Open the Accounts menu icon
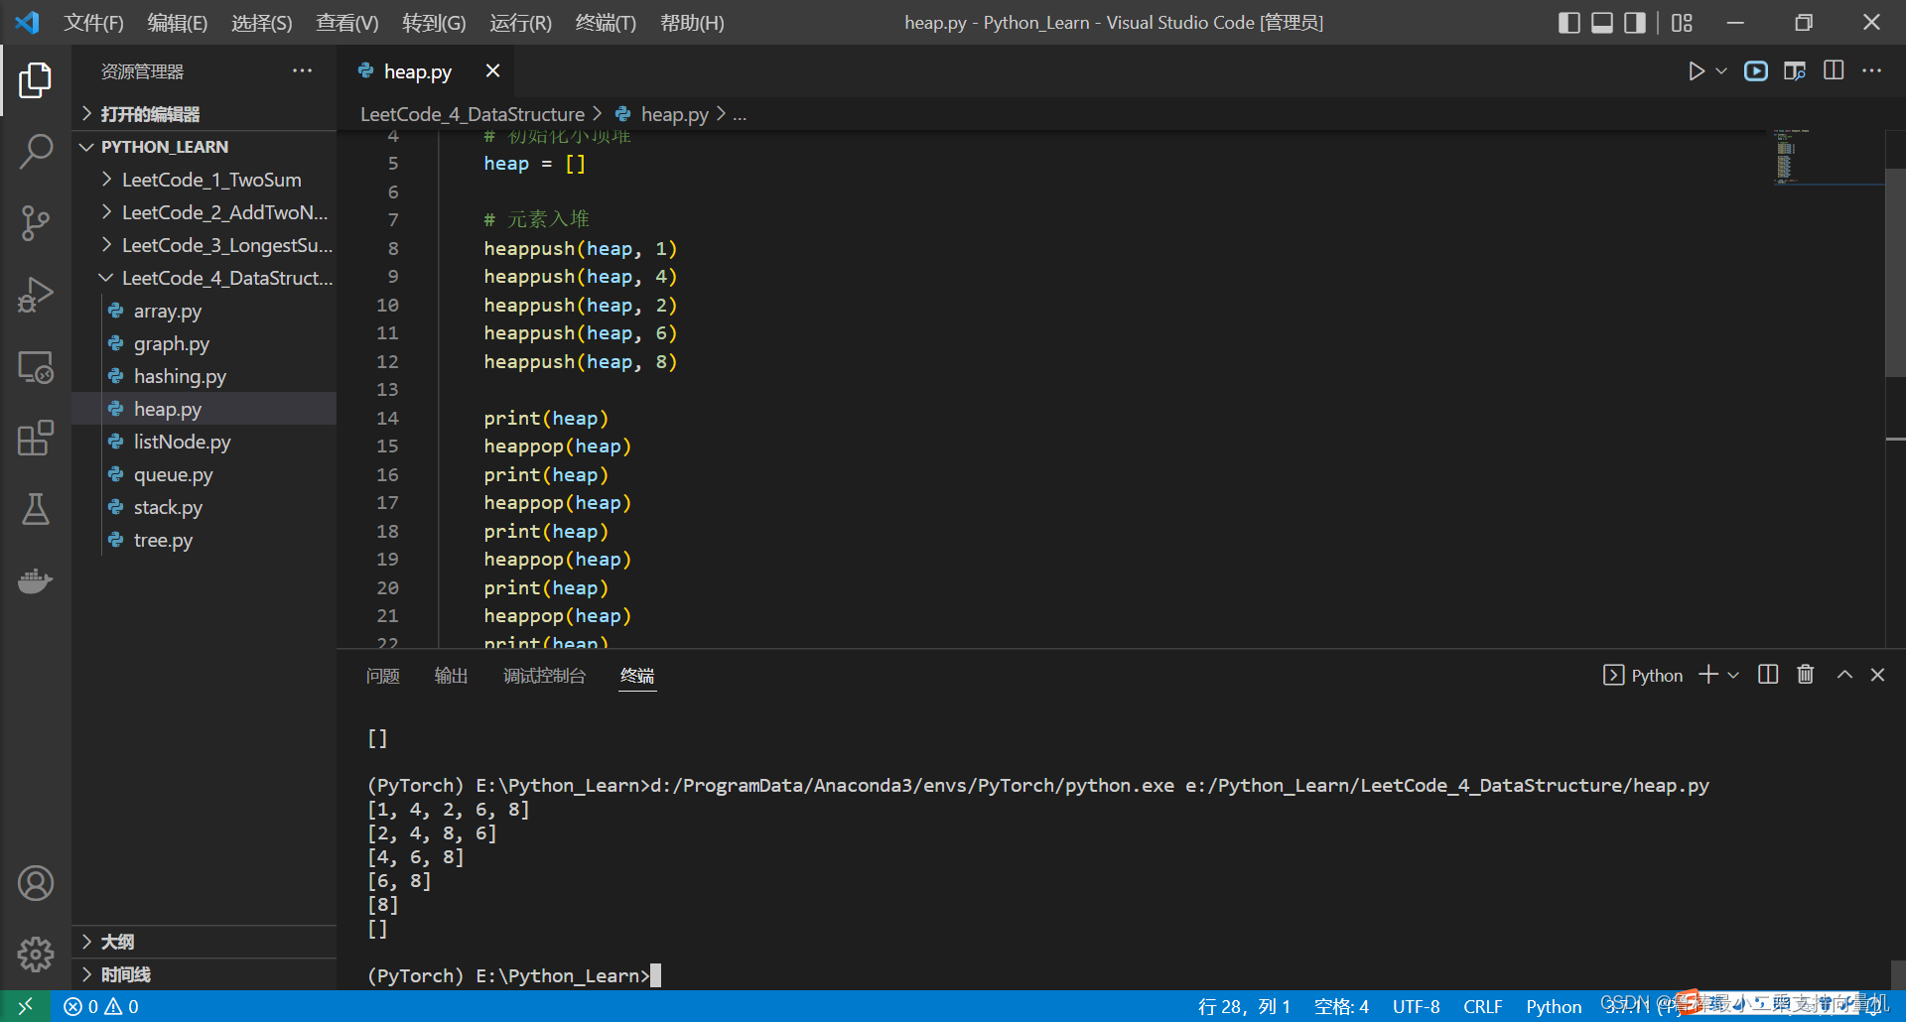The width and height of the screenshot is (1906, 1022). pos(36,883)
